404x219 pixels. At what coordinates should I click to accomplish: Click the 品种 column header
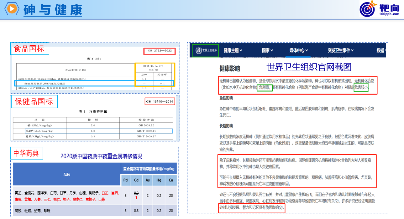pyautogui.click(x=67, y=174)
